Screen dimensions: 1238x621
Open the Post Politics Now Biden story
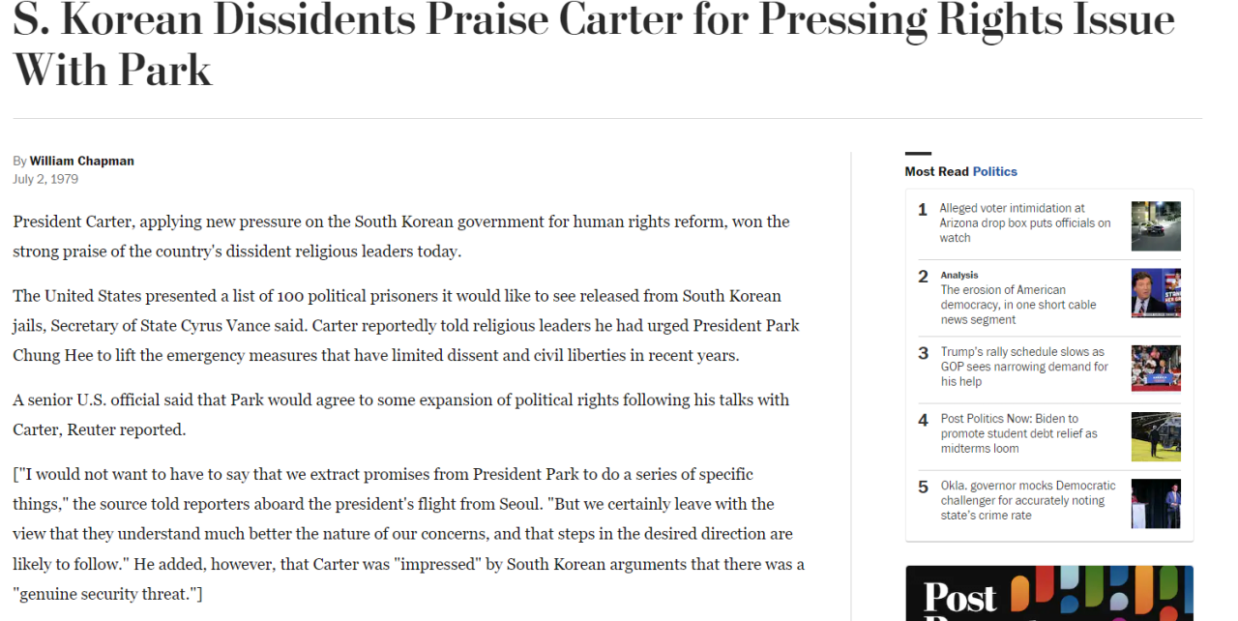1018,433
